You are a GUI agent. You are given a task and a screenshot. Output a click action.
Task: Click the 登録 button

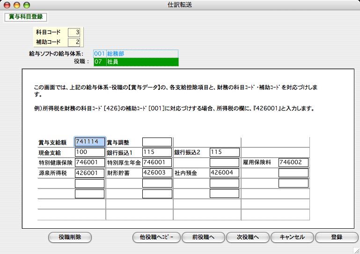click(x=337, y=237)
